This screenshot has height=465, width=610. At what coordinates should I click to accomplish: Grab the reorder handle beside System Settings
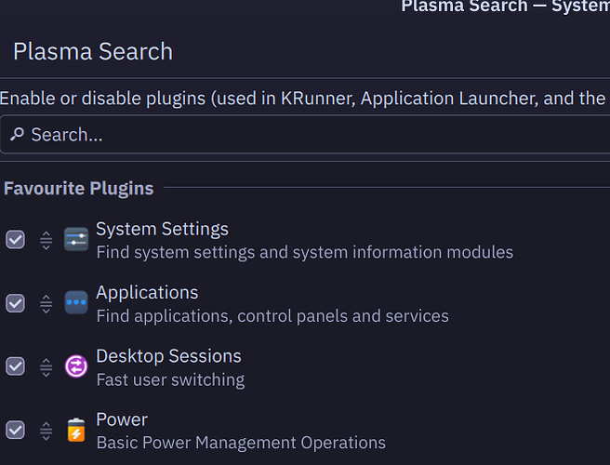(x=46, y=241)
